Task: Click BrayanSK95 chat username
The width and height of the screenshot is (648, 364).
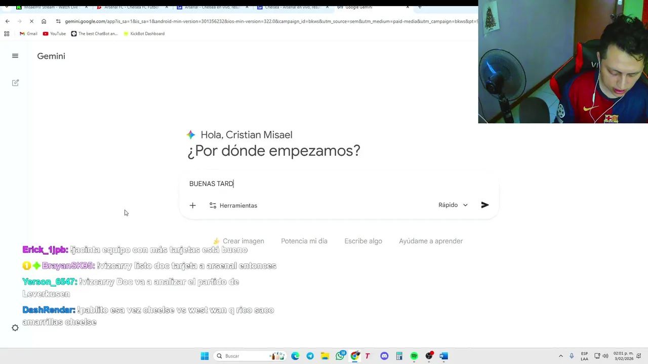Action: click(x=68, y=266)
